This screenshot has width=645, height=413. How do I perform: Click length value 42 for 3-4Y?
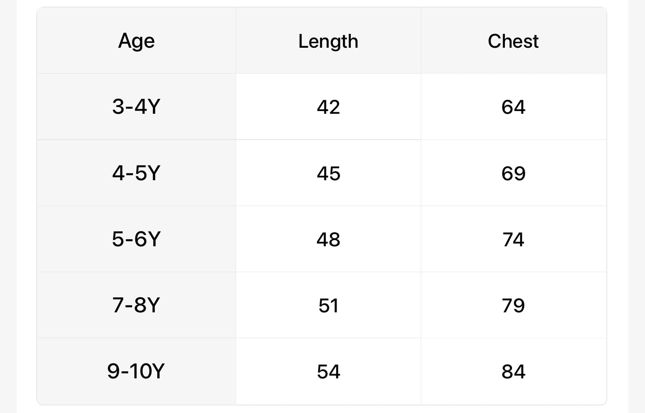328,107
